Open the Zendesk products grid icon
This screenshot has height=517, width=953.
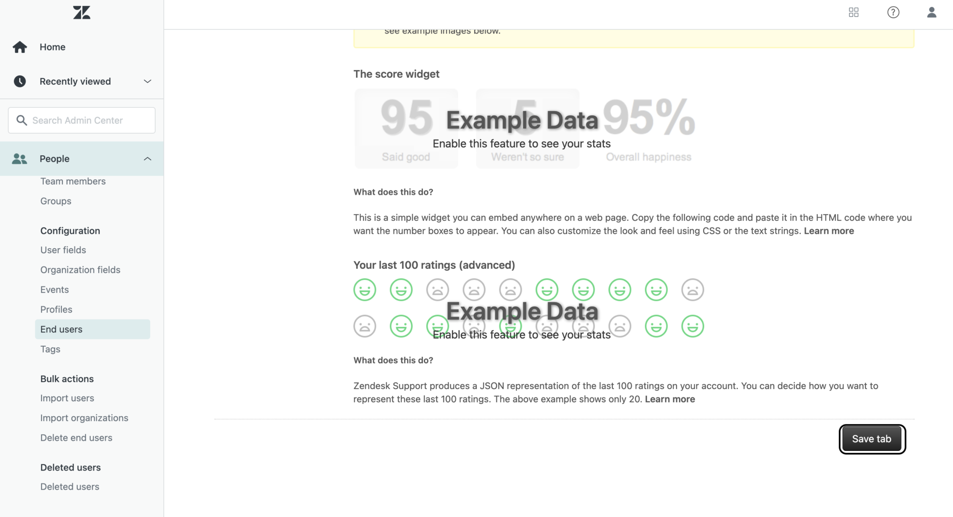click(853, 13)
